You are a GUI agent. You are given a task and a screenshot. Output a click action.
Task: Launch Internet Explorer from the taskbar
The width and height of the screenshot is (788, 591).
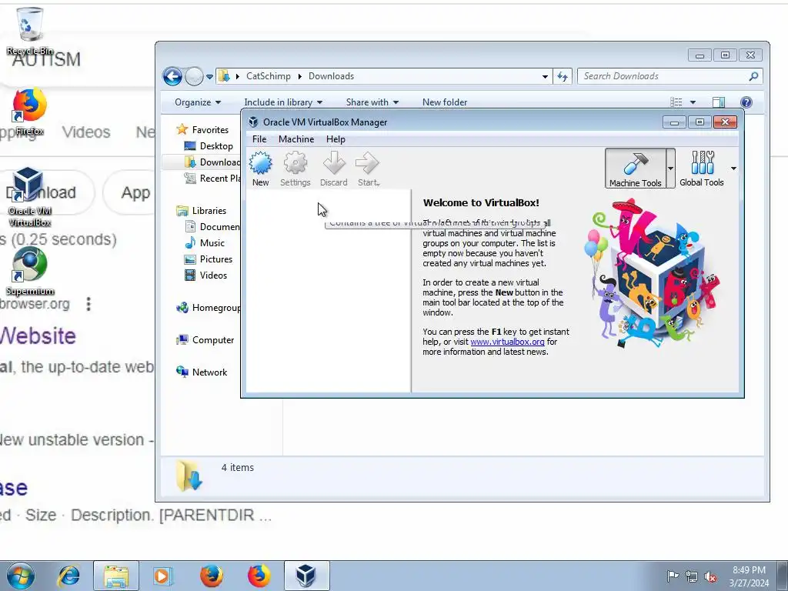click(x=68, y=576)
